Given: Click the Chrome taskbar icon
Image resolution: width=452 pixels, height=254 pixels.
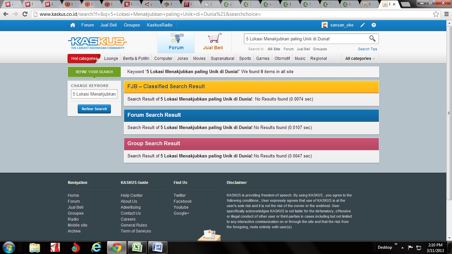Looking at the screenshot, I should 117,248.
